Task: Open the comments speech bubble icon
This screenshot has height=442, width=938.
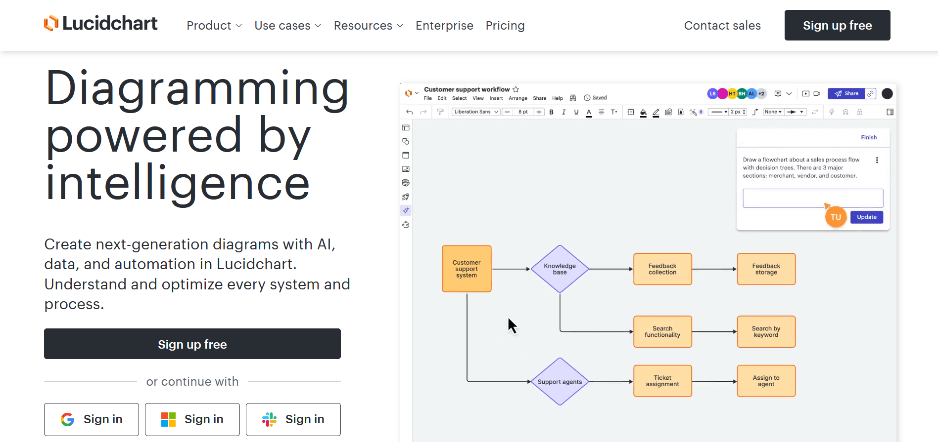Action: (778, 93)
